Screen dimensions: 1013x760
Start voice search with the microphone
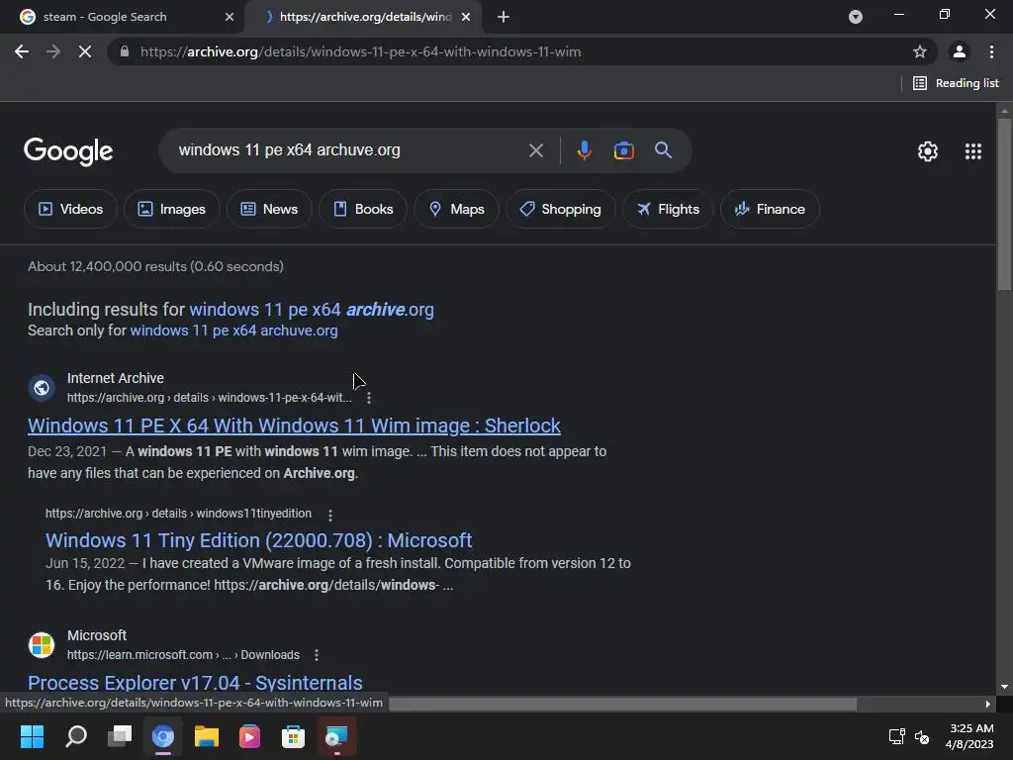[x=584, y=150]
